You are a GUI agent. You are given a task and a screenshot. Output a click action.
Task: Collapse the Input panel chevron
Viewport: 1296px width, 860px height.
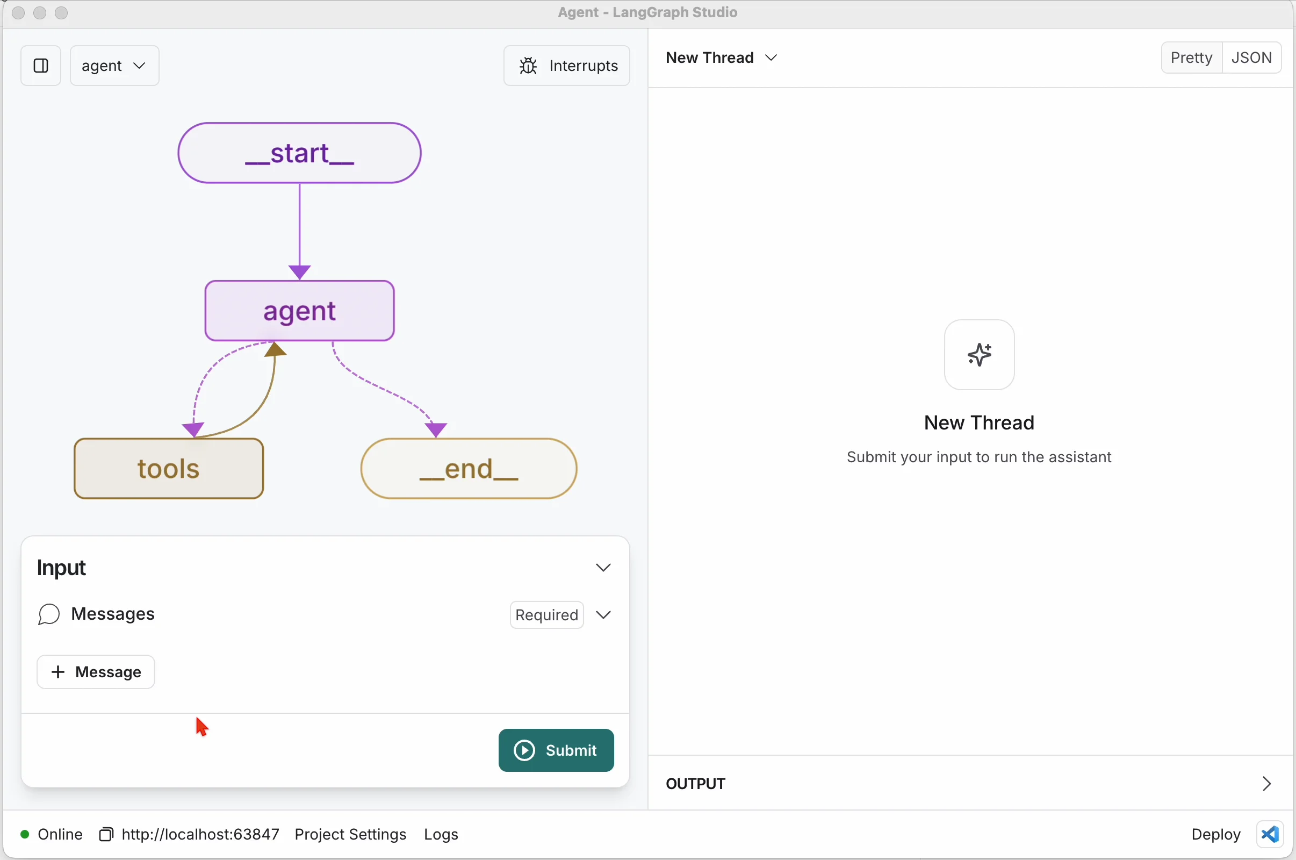click(x=603, y=568)
